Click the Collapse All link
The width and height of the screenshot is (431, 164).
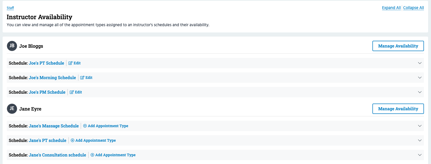(x=413, y=8)
